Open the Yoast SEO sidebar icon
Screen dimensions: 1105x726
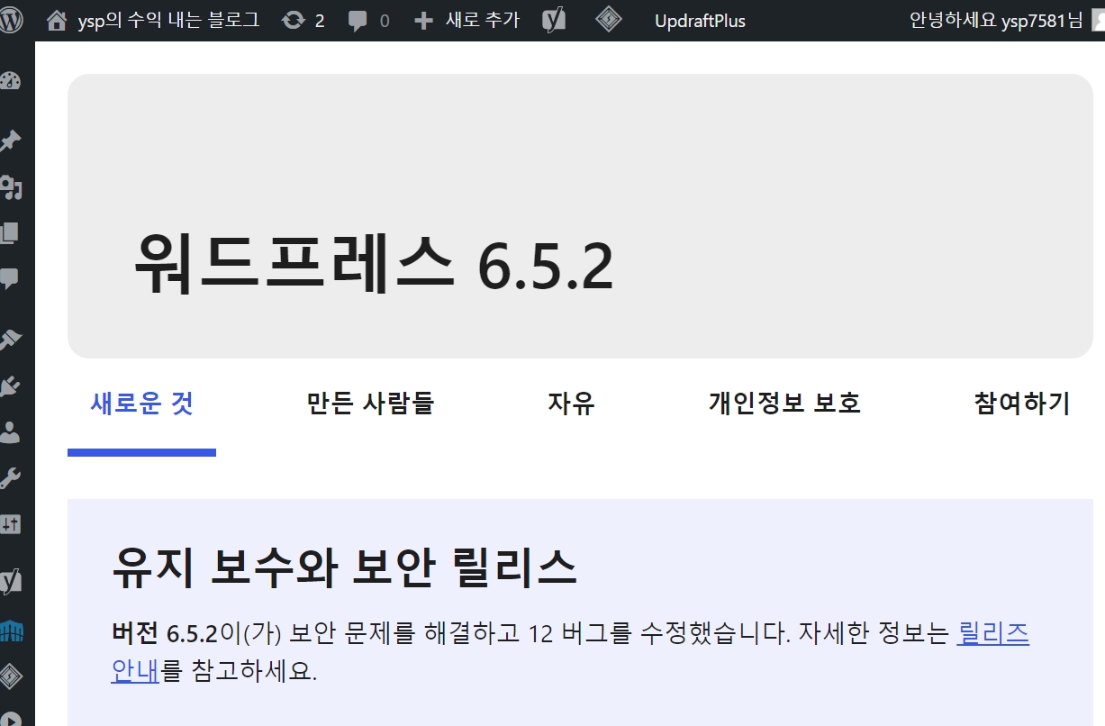pyautogui.click(x=11, y=580)
